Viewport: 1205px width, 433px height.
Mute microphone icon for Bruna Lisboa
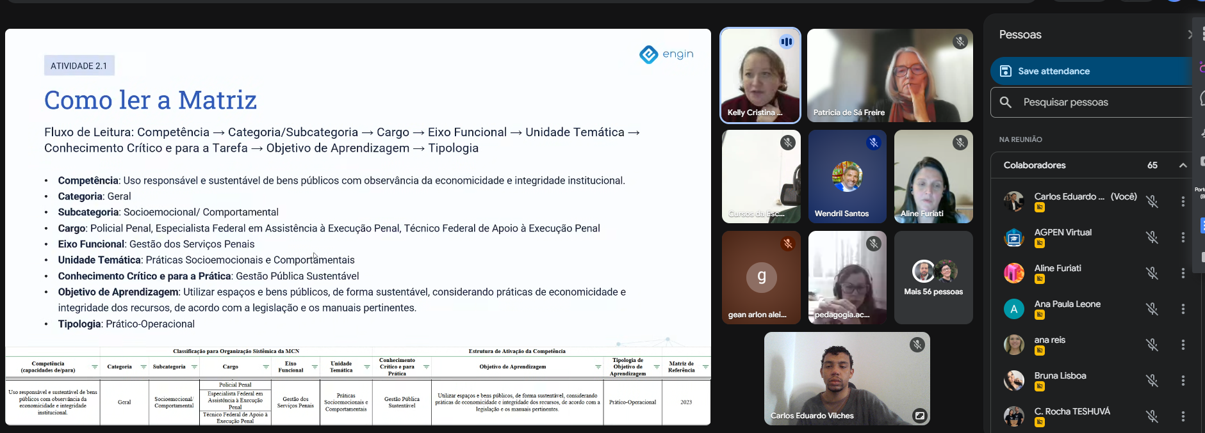[1152, 381]
